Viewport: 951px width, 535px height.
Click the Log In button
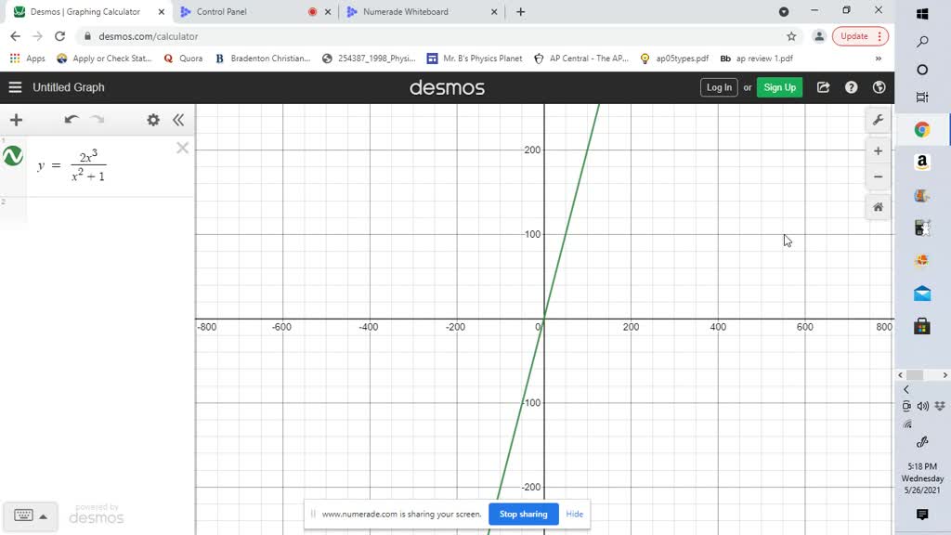(718, 87)
